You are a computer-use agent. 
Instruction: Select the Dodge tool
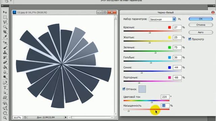click(5, 77)
